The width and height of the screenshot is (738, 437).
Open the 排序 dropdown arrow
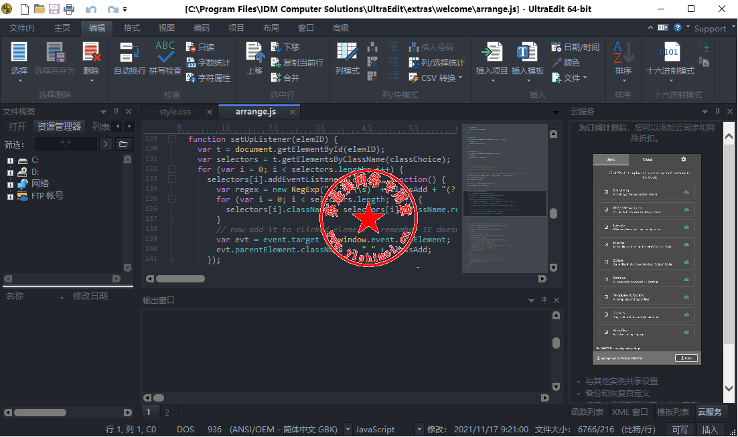pyautogui.click(x=623, y=81)
